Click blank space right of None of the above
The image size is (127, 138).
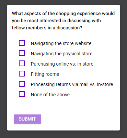pos(94,95)
